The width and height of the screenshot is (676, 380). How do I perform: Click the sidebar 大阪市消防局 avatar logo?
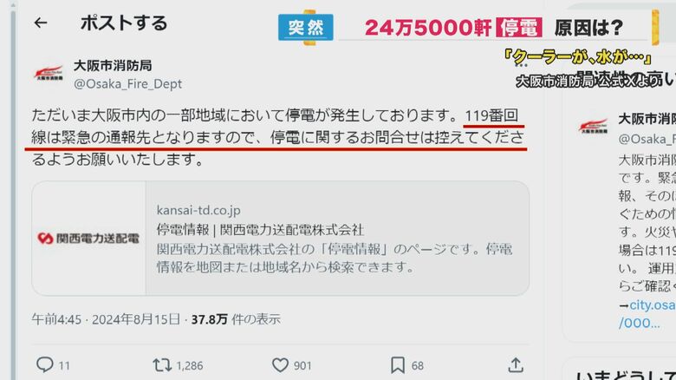[593, 126]
